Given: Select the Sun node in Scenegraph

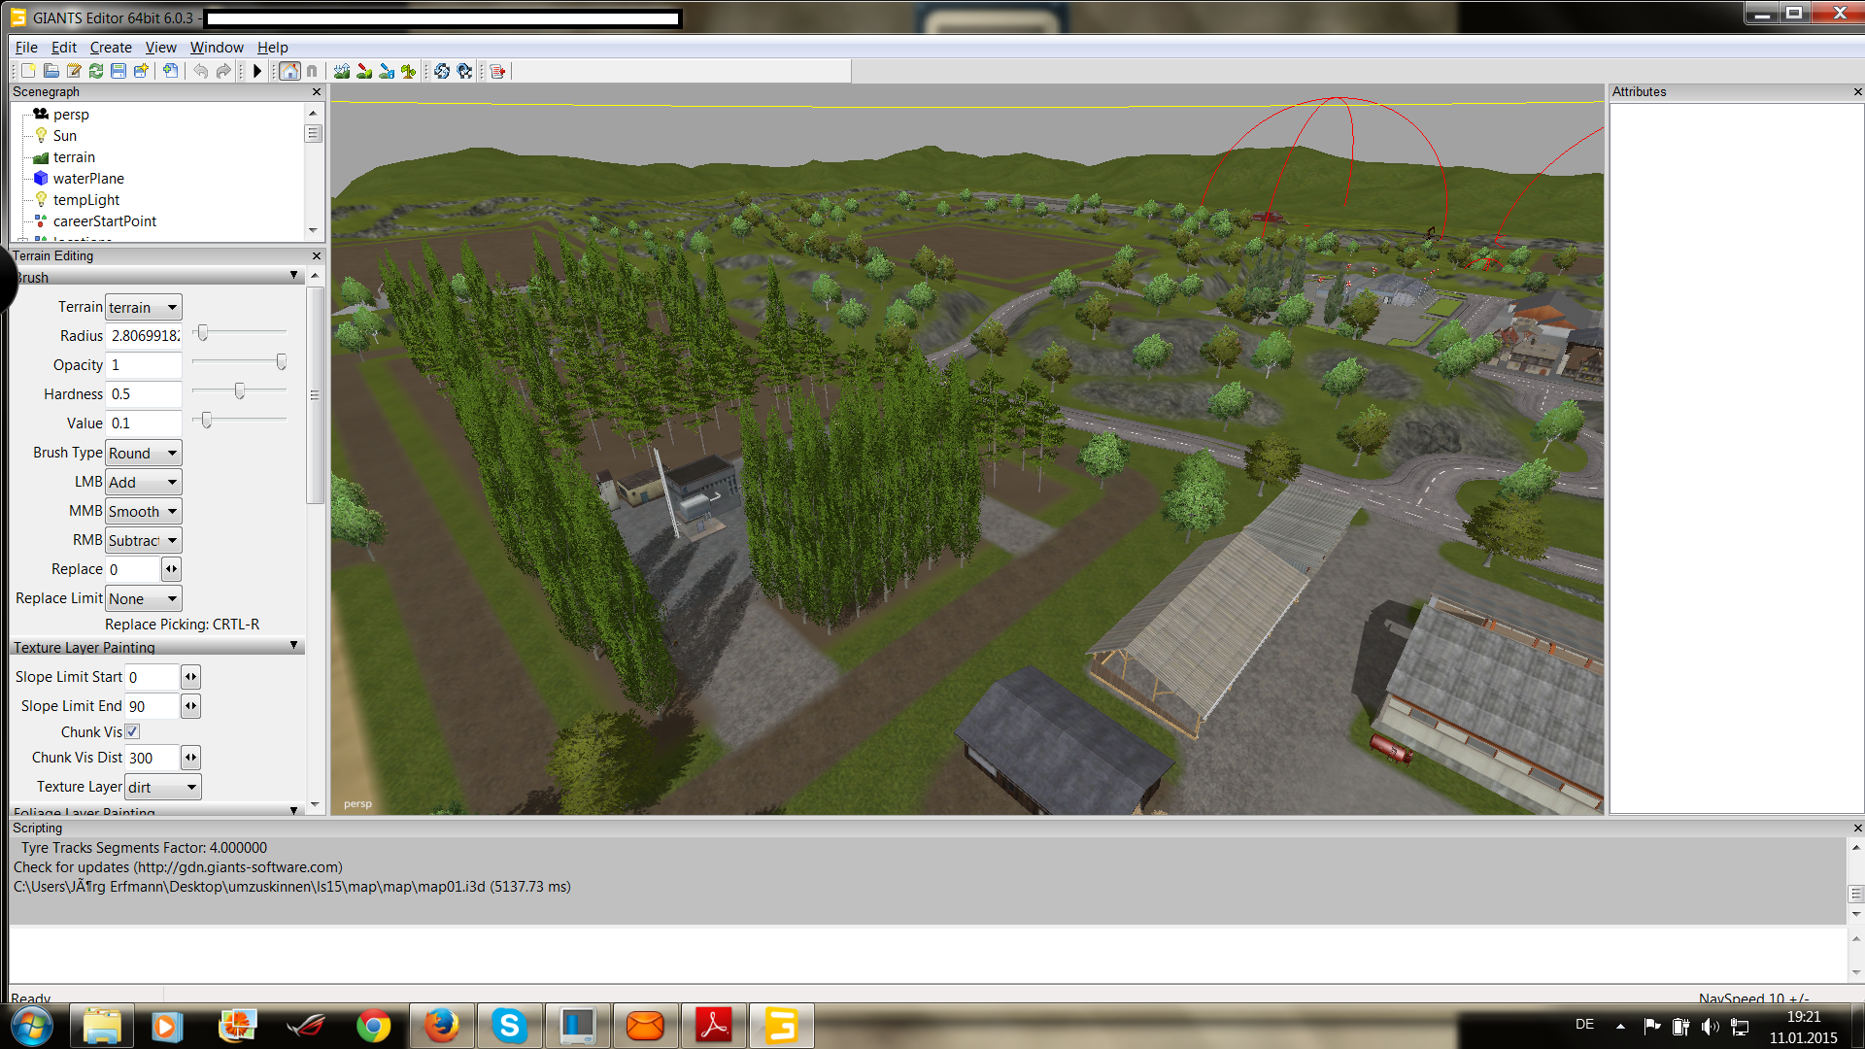Looking at the screenshot, I should pos(64,136).
